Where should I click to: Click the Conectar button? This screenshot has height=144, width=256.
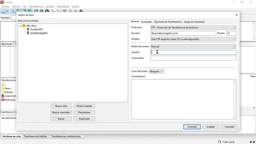pos(192,127)
